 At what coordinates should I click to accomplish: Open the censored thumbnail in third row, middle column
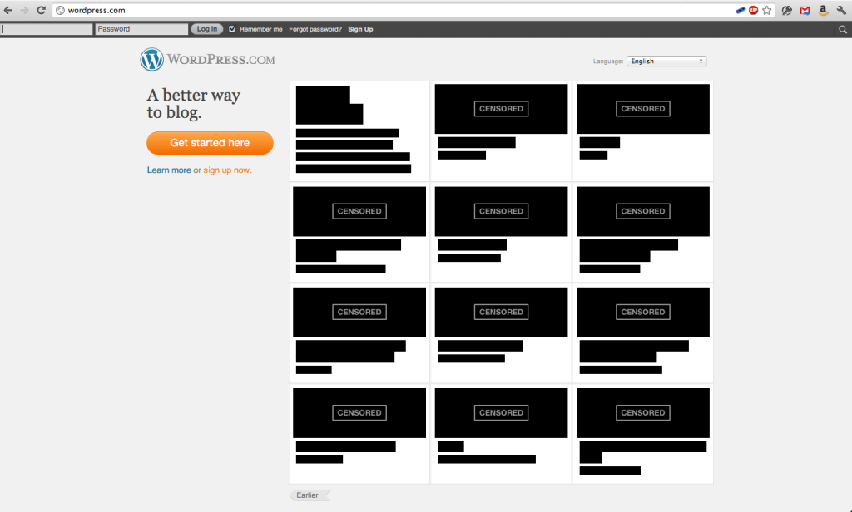501,313
